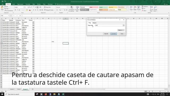The width and height of the screenshot is (170, 96).
Task: Open the Format cells menu
Action: point(139,9)
